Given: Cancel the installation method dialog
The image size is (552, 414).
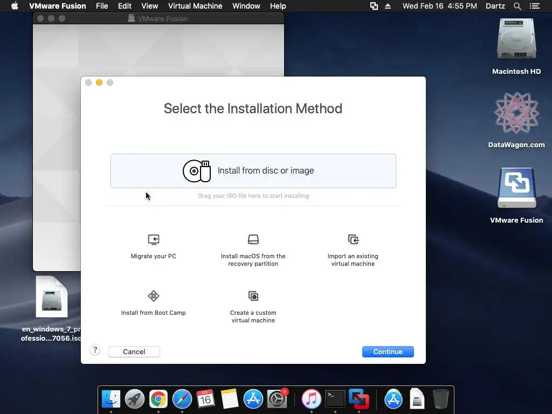Looking at the screenshot, I should [x=134, y=351].
